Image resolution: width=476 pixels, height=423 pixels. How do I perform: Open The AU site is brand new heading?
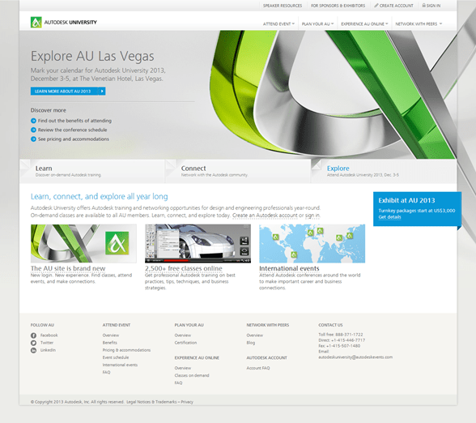pyautogui.click(x=68, y=268)
